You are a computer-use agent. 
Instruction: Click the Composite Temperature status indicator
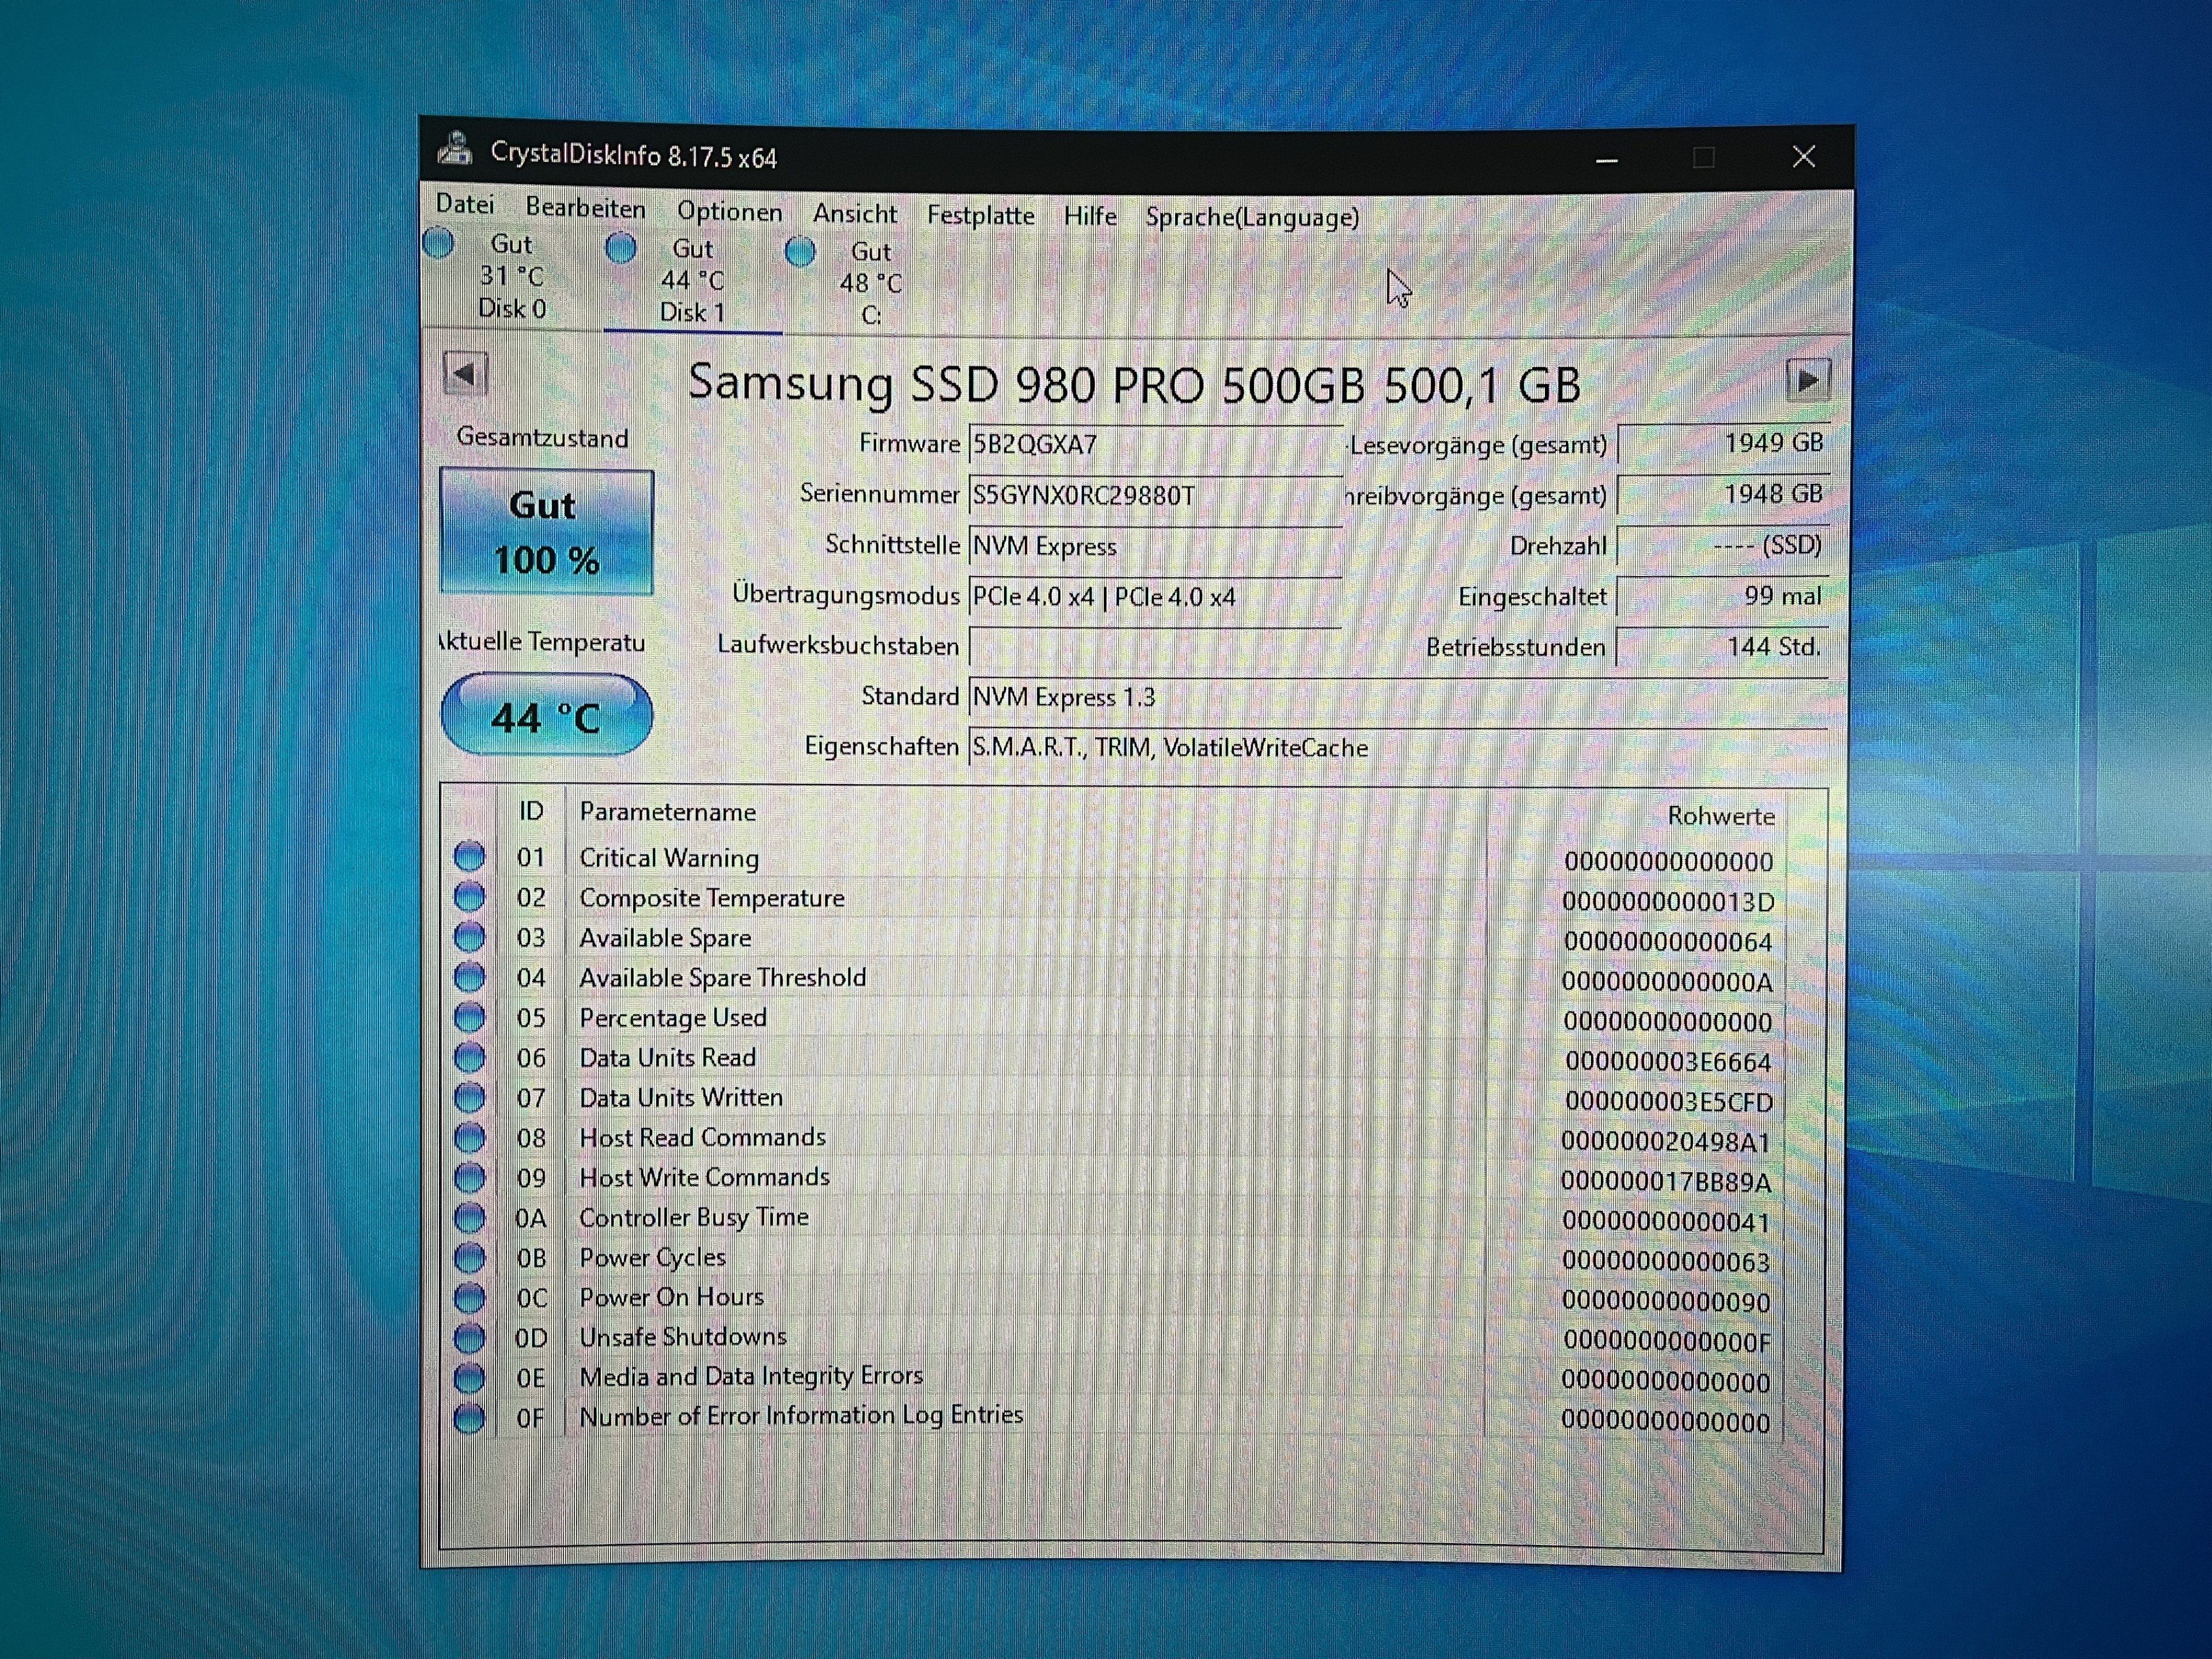pos(469,896)
